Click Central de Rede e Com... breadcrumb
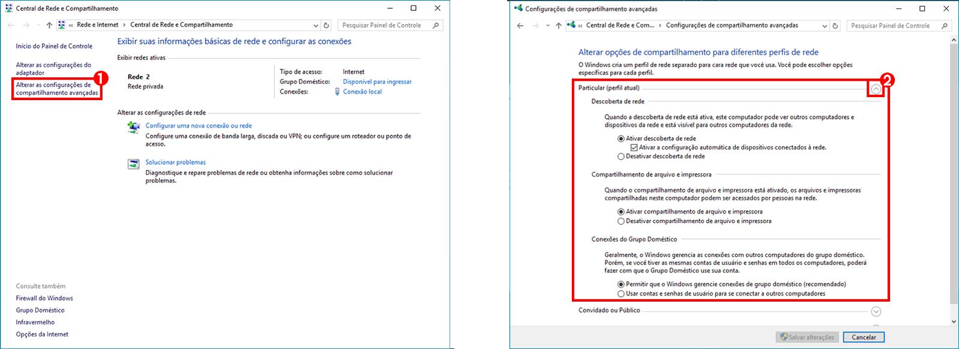Screen dimensions: 959x349 (620, 26)
